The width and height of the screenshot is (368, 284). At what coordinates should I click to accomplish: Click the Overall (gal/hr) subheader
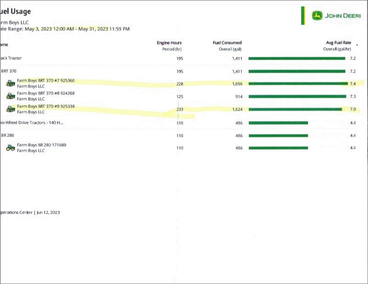[337, 49]
